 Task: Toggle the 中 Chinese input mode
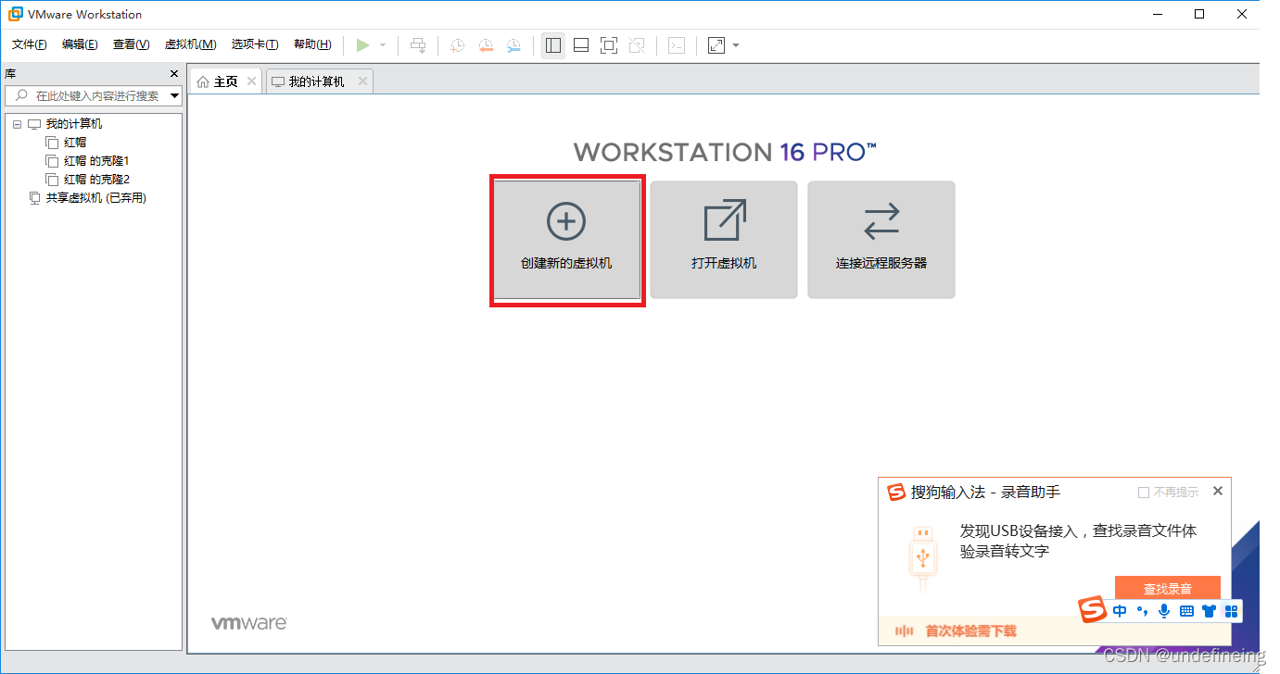coord(1120,611)
